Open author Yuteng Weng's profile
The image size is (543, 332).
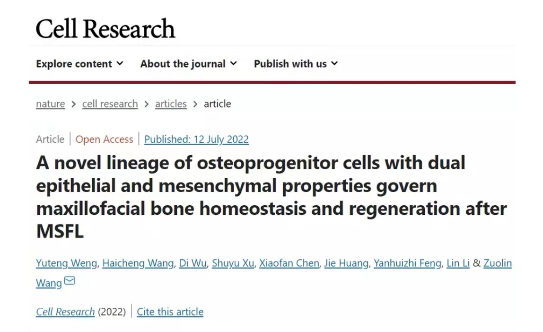click(x=66, y=263)
